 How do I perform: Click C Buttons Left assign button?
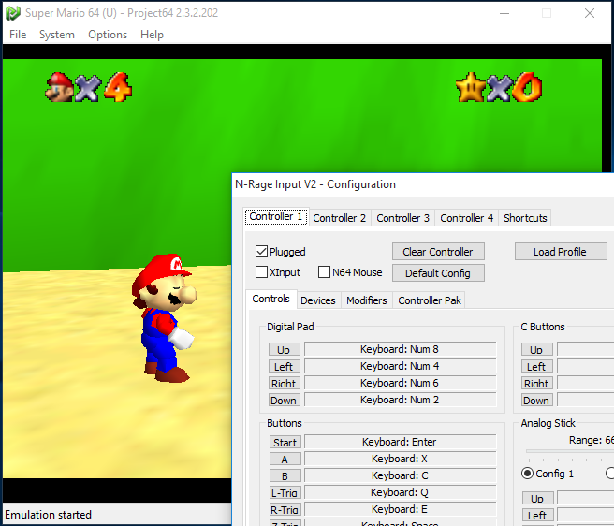[x=537, y=366]
